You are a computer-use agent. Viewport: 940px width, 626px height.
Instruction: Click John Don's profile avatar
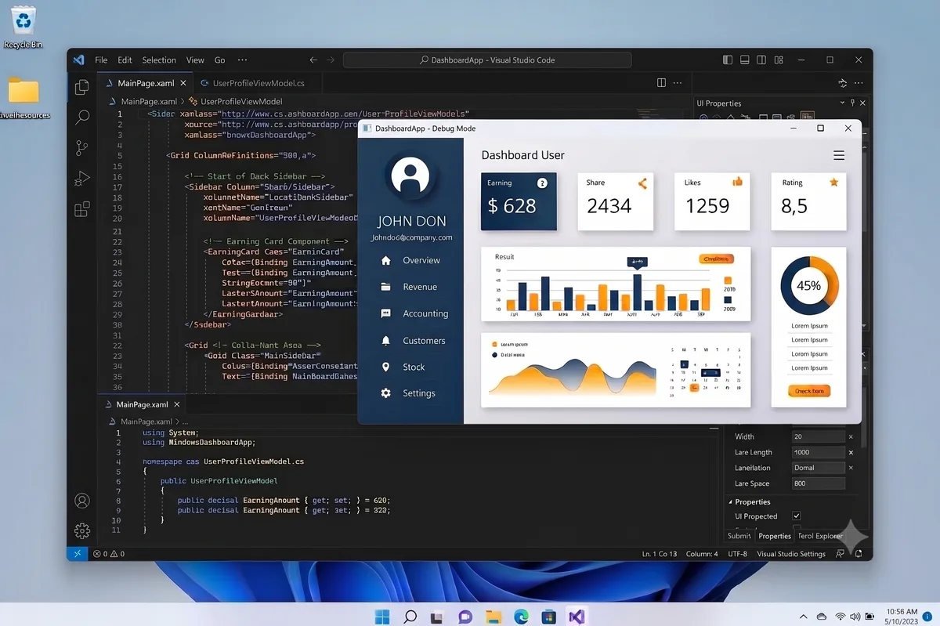tap(410, 175)
